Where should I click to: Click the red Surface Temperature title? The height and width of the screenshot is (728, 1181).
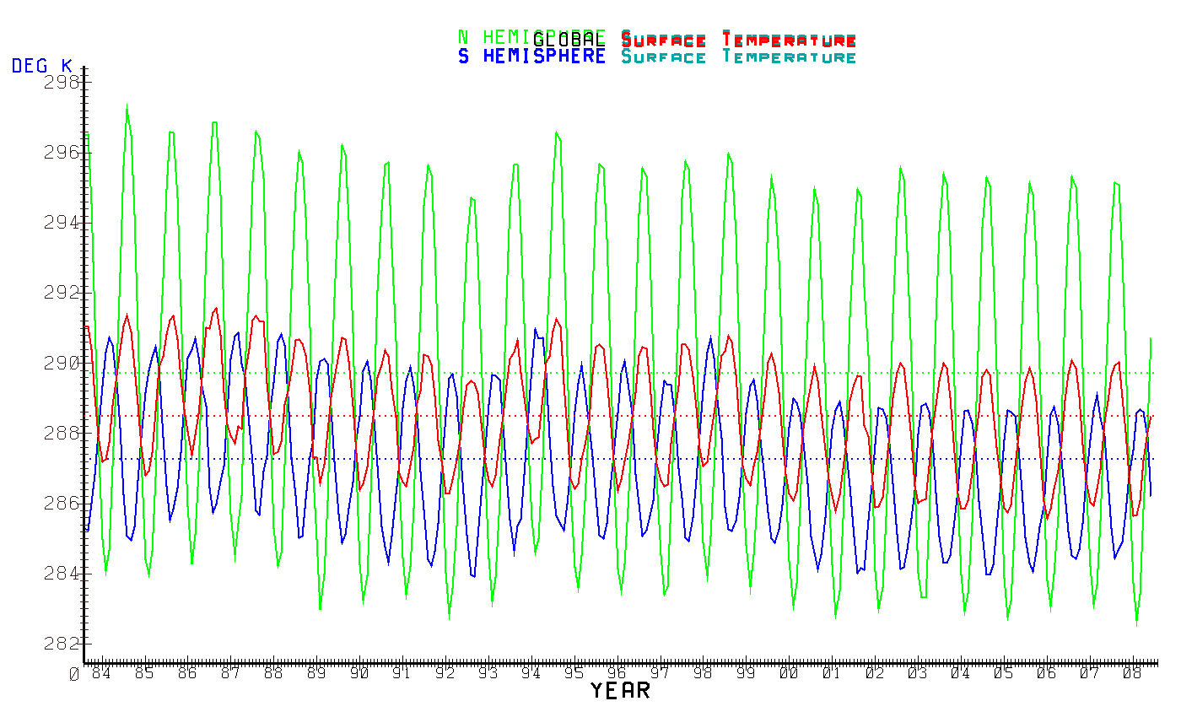[739, 40]
